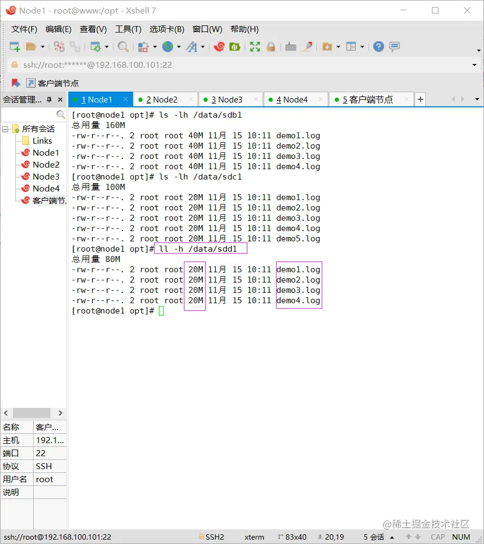Add a new tab with plus button
Screen dimensions: 484x544
point(420,100)
